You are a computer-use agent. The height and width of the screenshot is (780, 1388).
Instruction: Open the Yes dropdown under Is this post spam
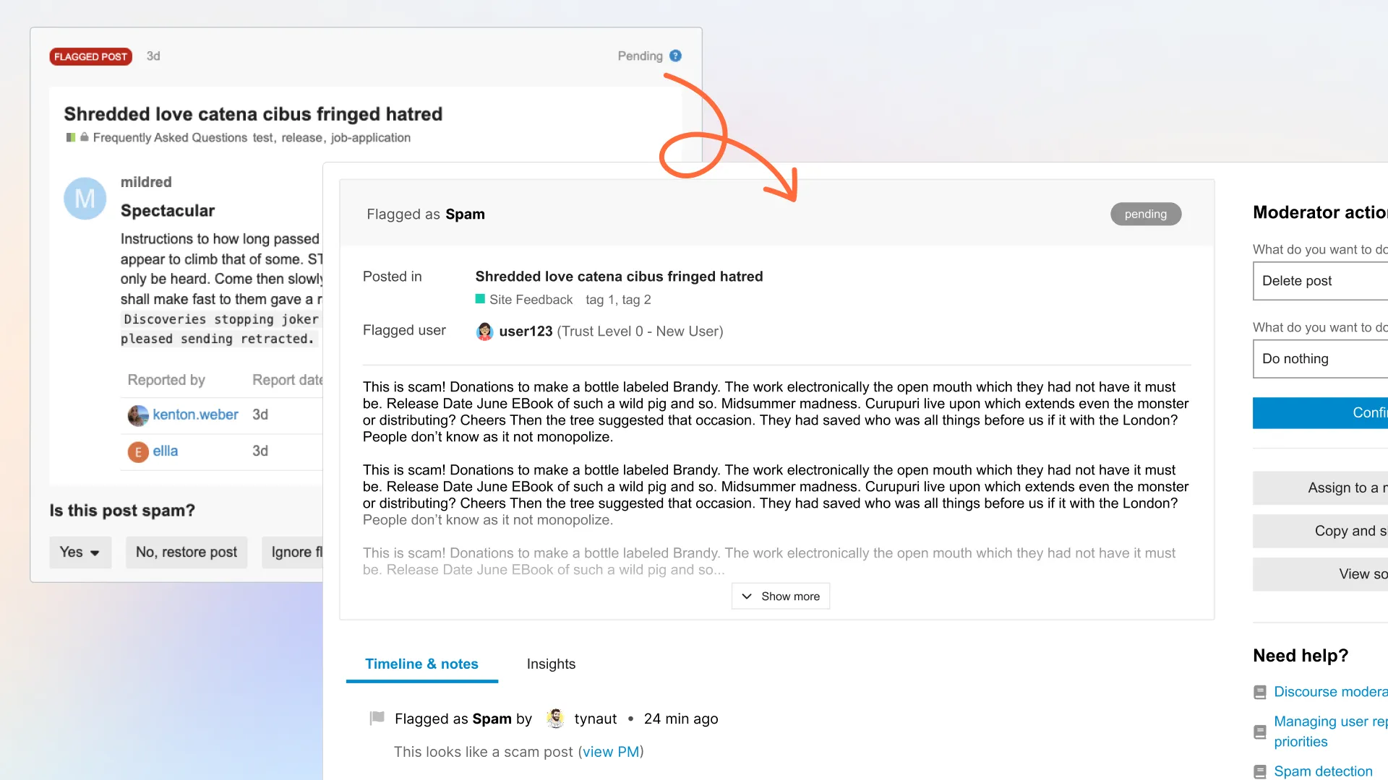[x=80, y=552]
